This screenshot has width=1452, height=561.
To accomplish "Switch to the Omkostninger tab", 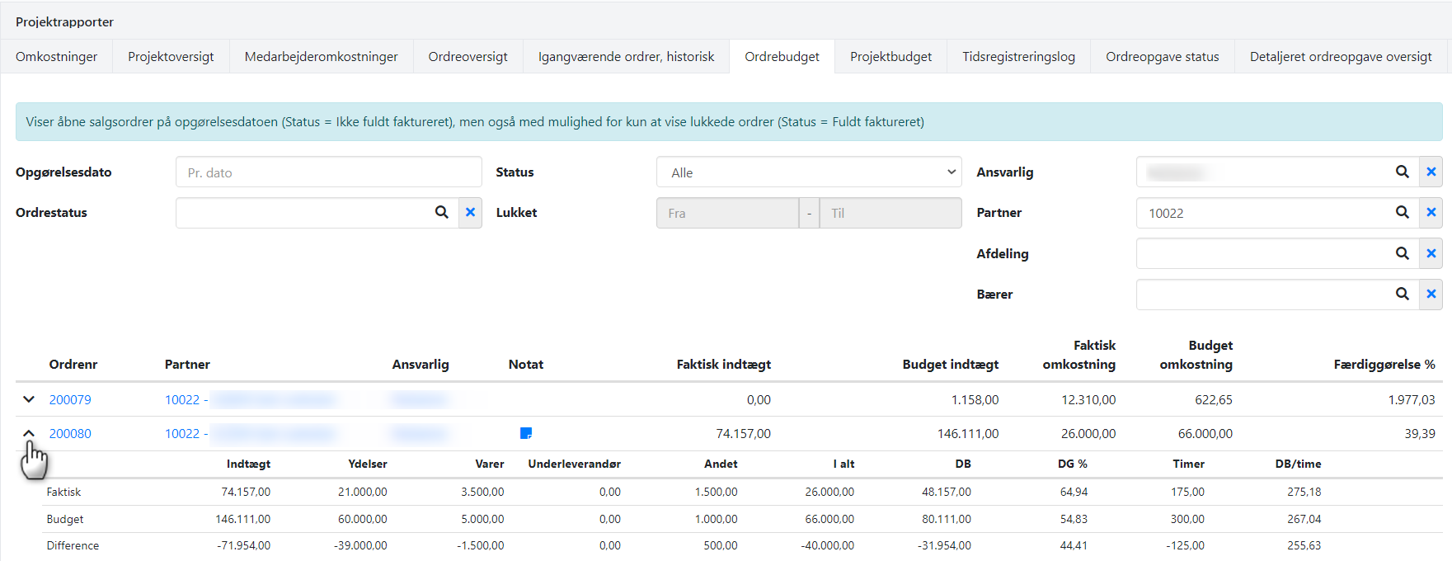I will pos(56,56).
